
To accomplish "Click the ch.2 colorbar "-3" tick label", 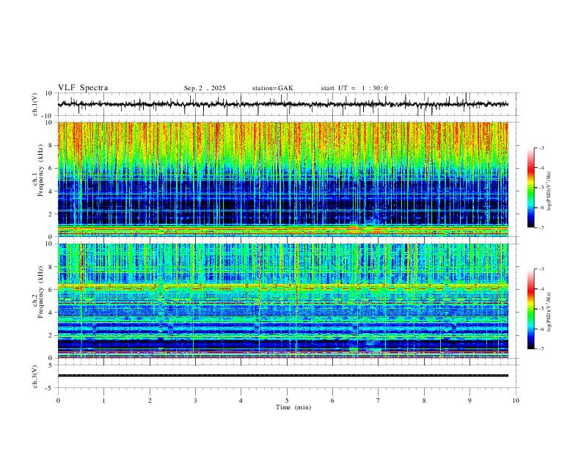I will click(541, 269).
